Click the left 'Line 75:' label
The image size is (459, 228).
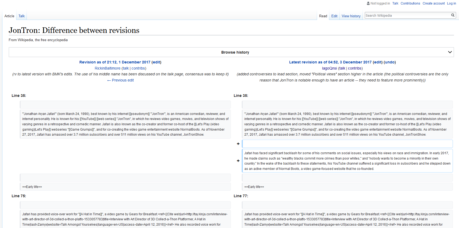19,196
